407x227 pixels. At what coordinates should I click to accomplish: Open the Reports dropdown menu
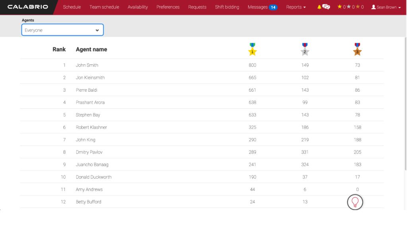[296, 7]
